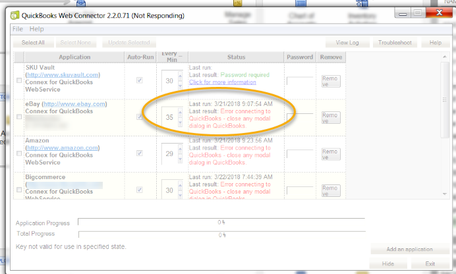456x274 pixels.
Task: Click scrollbar down arrow in application list
Action: click(x=445, y=194)
